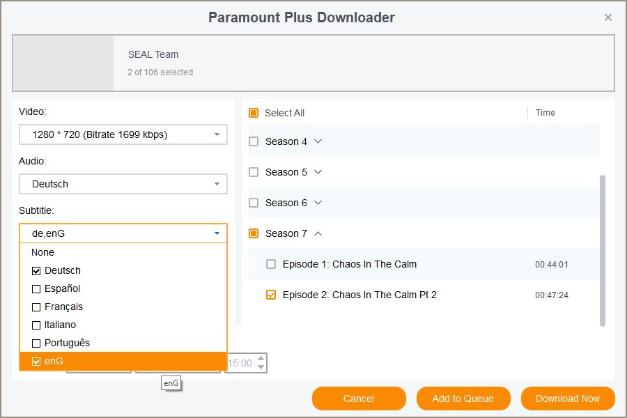Viewport: 627px width, 418px height.
Task: Enable the Français subtitle checkbox
Action: [x=37, y=307]
